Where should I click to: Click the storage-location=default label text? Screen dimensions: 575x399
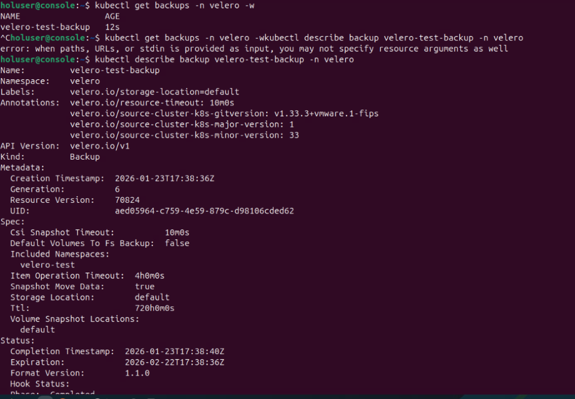coord(154,92)
